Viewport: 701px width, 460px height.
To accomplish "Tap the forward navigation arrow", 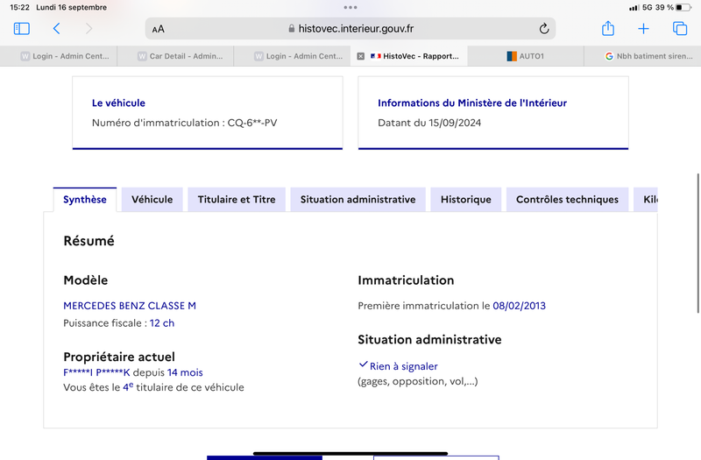I will 89,29.
